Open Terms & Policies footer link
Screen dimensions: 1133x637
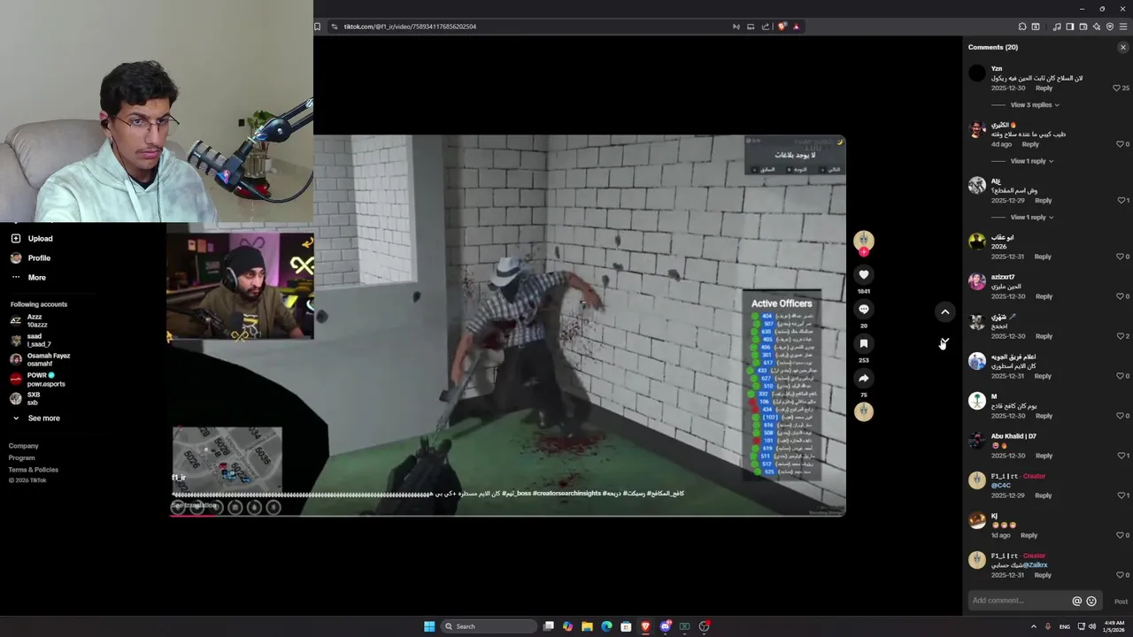(34, 470)
